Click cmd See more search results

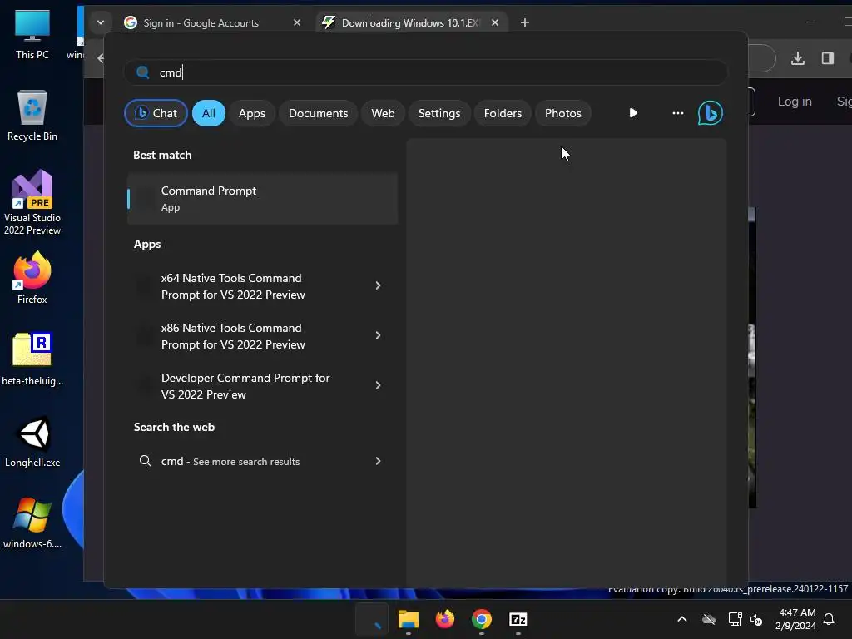pos(262,461)
